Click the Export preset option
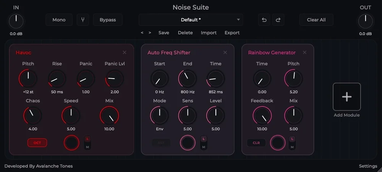 coord(232,33)
